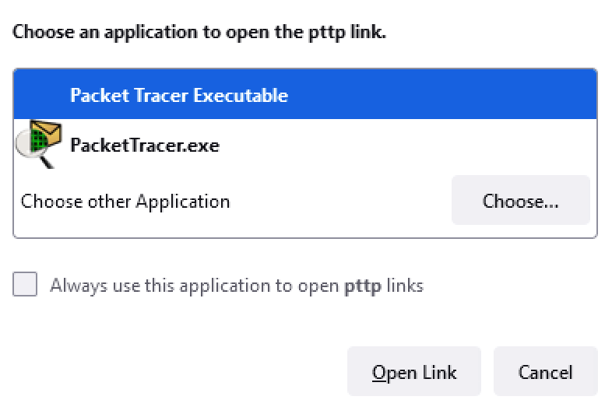The width and height of the screenshot is (605, 414).
Task: Click the dialog heading about pttp link
Action: click(199, 33)
